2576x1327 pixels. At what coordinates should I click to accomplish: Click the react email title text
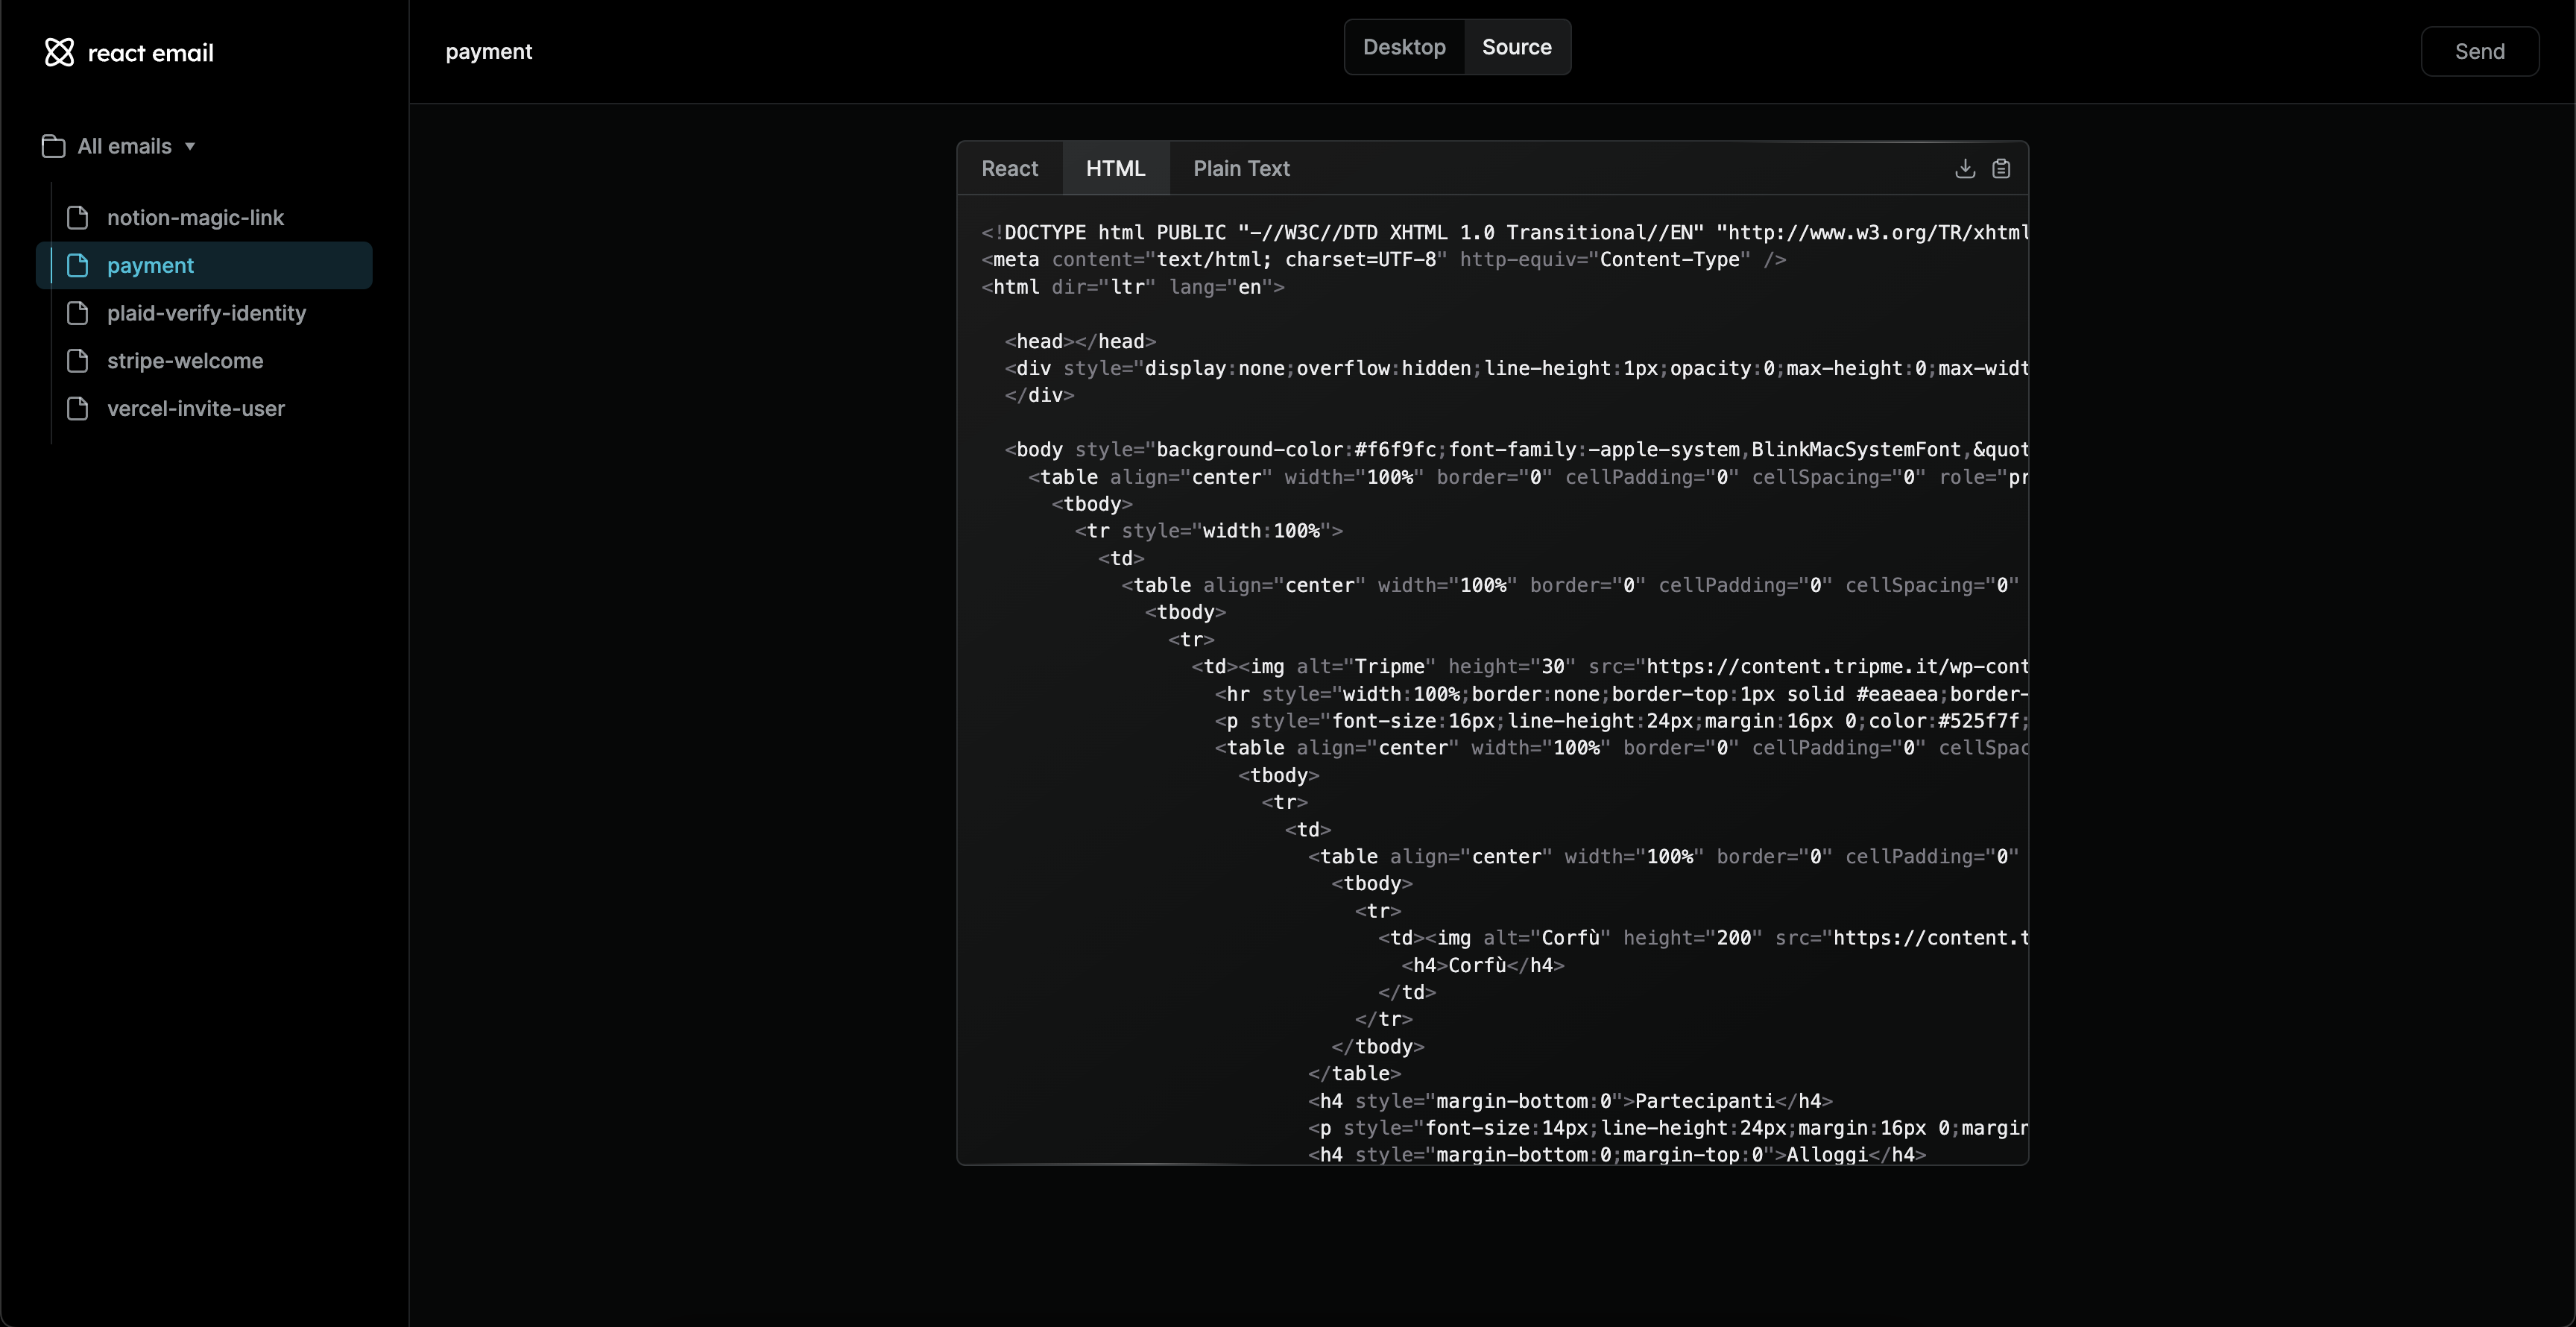click(x=151, y=53)
